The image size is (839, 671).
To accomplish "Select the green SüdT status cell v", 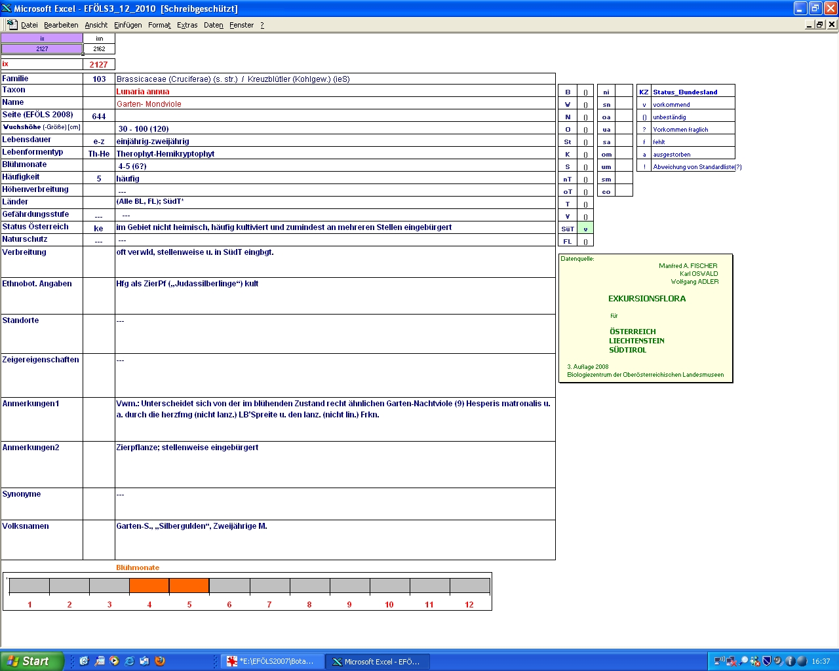I will tap(585, 229).
